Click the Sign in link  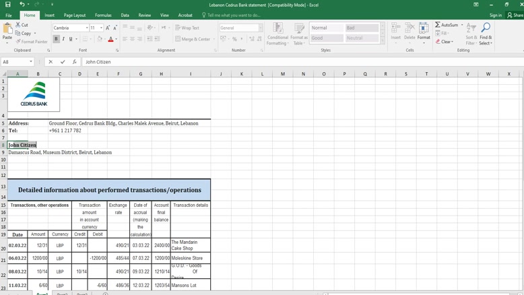point(495,15)
